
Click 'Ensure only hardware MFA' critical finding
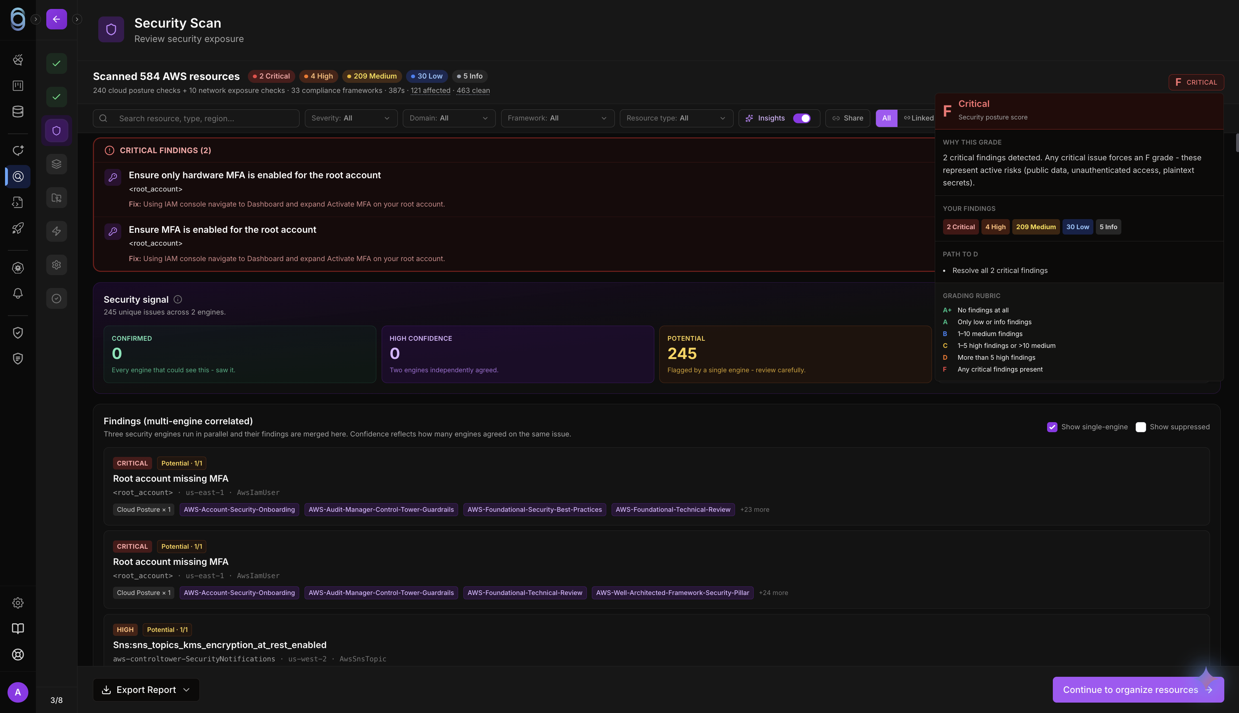(255, 175)
